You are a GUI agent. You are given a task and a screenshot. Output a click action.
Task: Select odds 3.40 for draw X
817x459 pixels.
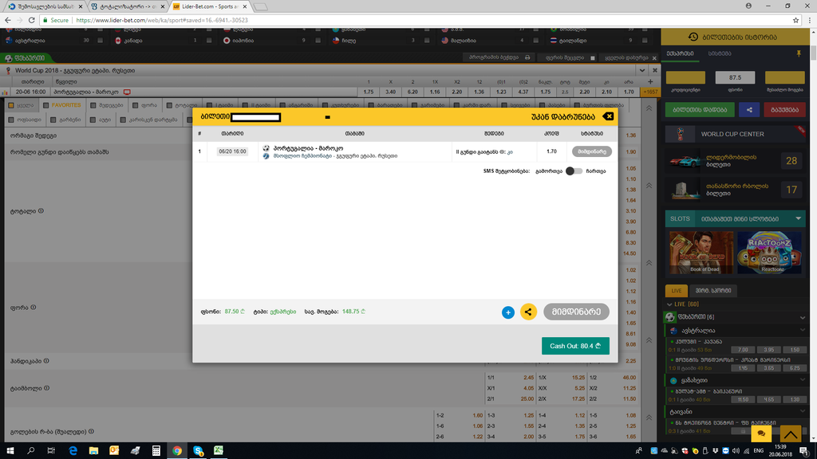[x=390, y=92]
